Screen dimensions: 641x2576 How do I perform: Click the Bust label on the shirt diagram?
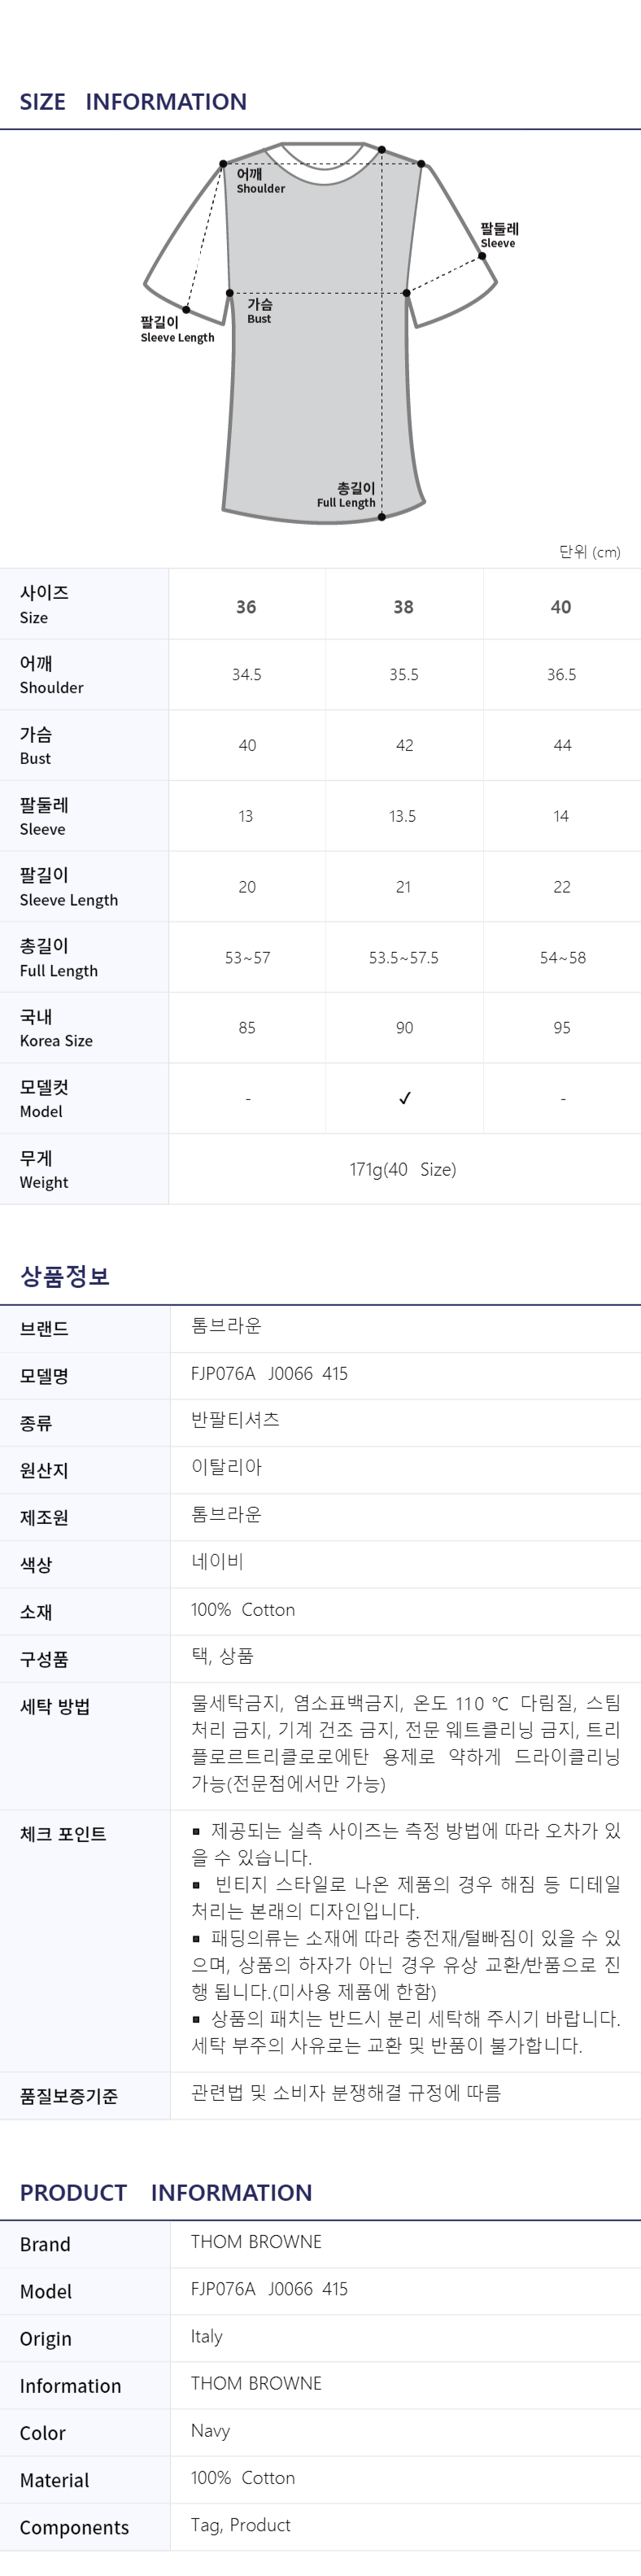coord(259,311)
